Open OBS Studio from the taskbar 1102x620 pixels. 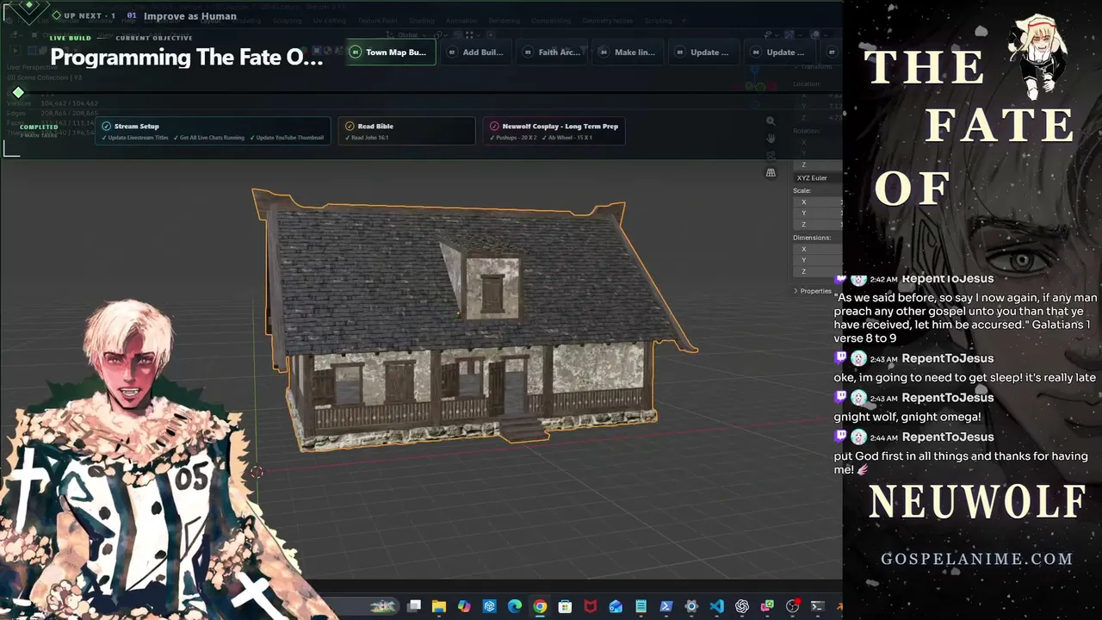792,606
